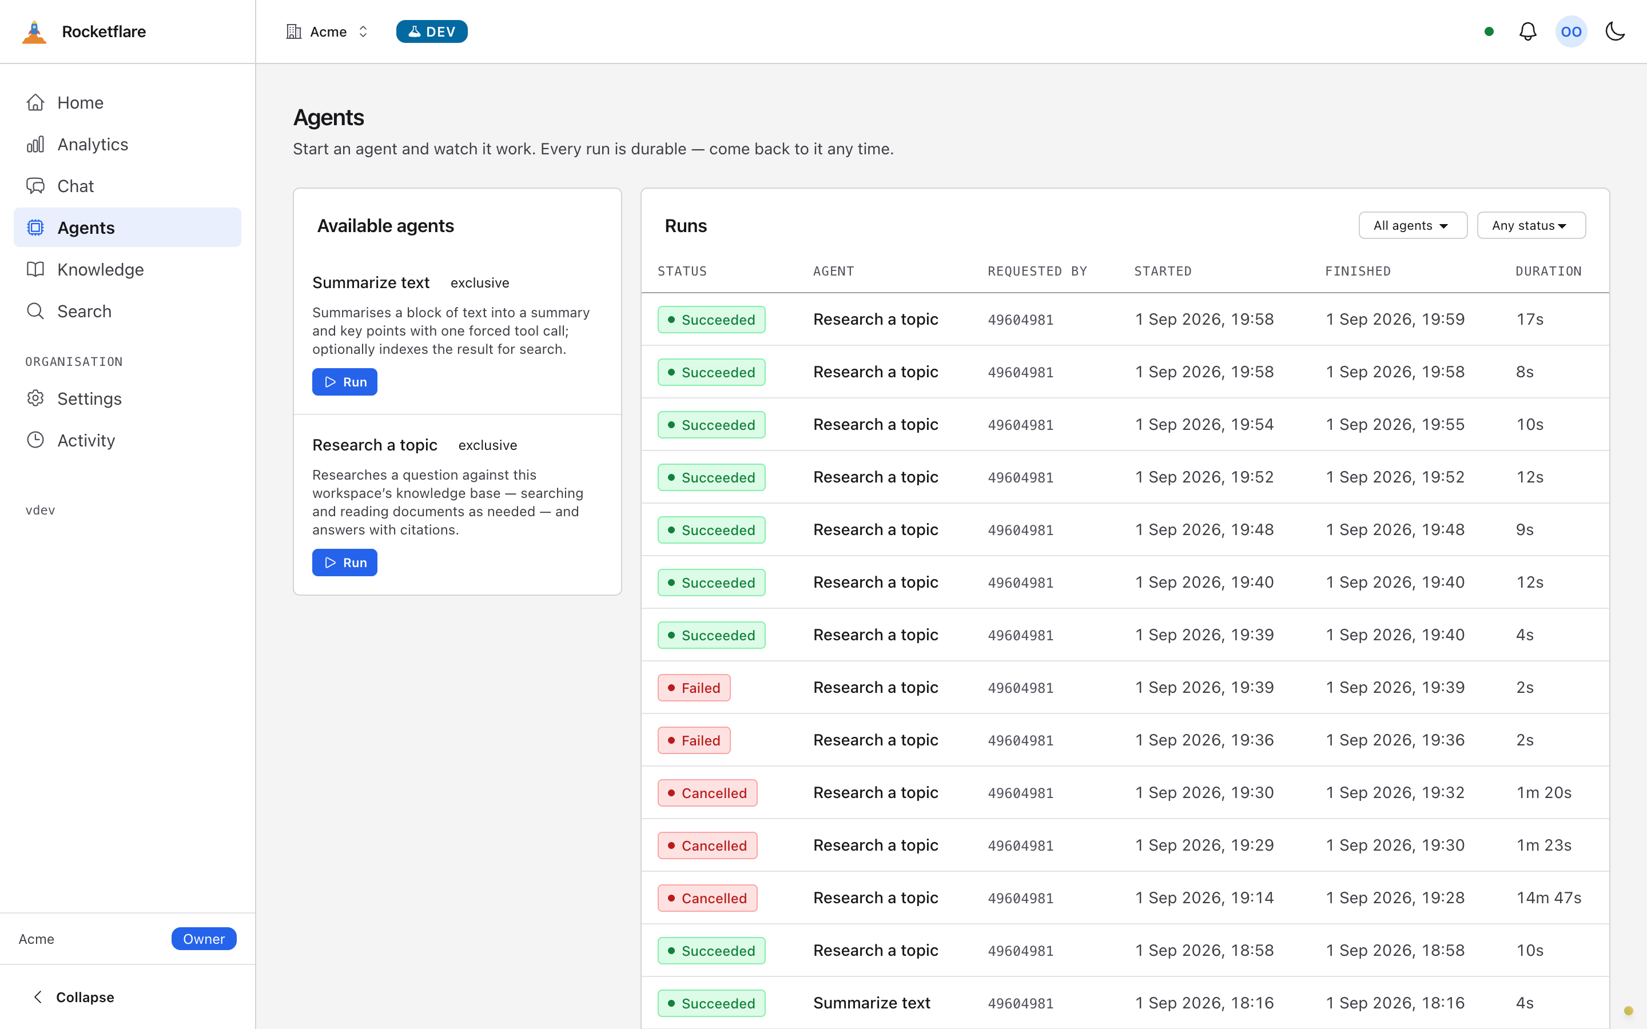Click the Collapse label in sidebar

pyautogui.click(x=85, y=997)
